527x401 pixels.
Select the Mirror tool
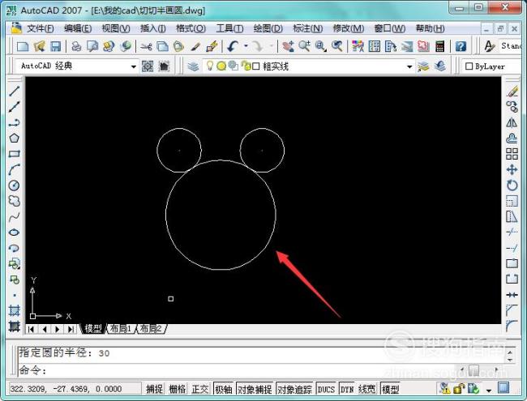click(512, 122)
